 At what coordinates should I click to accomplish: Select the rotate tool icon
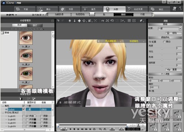112,21
